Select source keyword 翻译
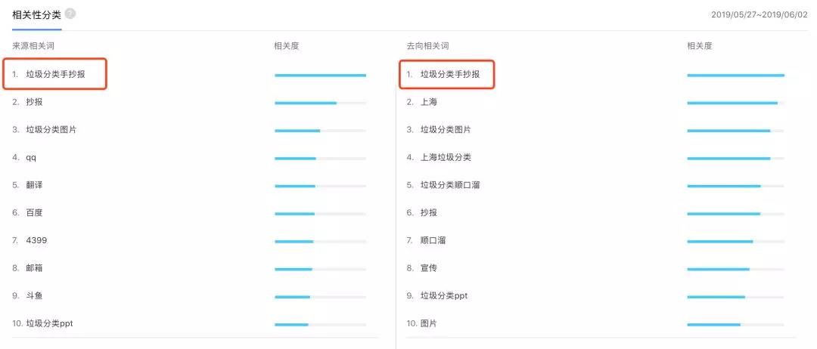The height and width of the screenshot is (349, 817). (34, 184)
